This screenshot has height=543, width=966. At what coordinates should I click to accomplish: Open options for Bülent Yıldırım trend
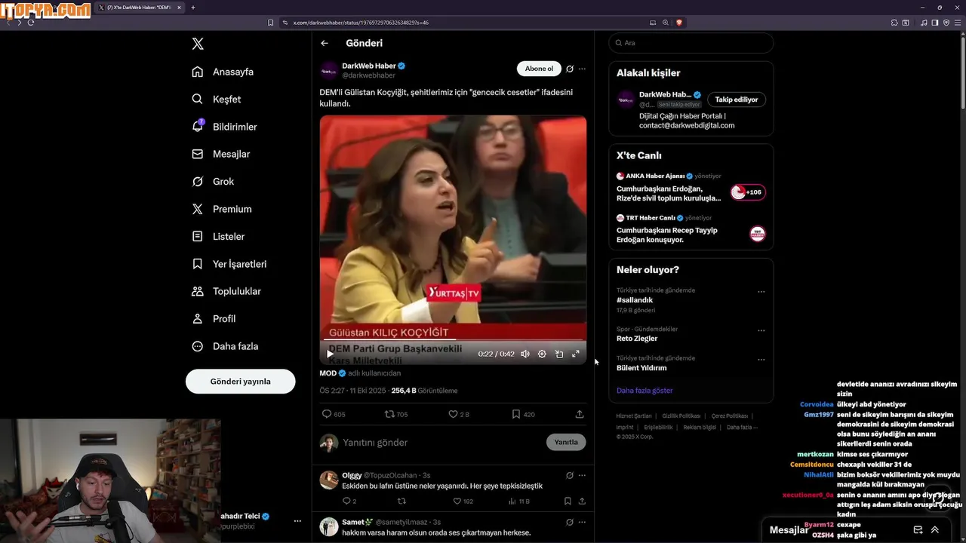(x=761, y=360)
